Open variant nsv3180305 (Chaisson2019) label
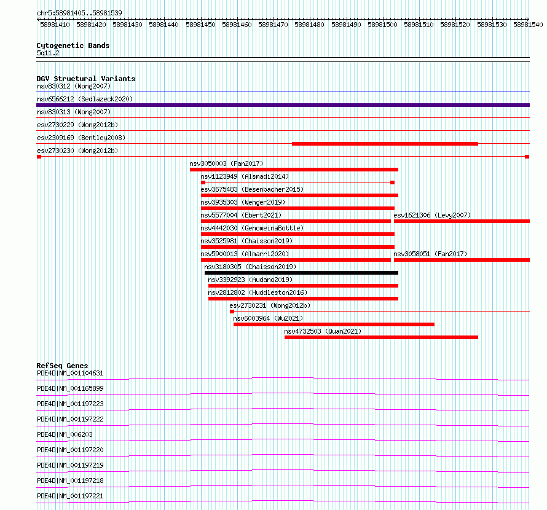547x510 pixels. (250, 267)
